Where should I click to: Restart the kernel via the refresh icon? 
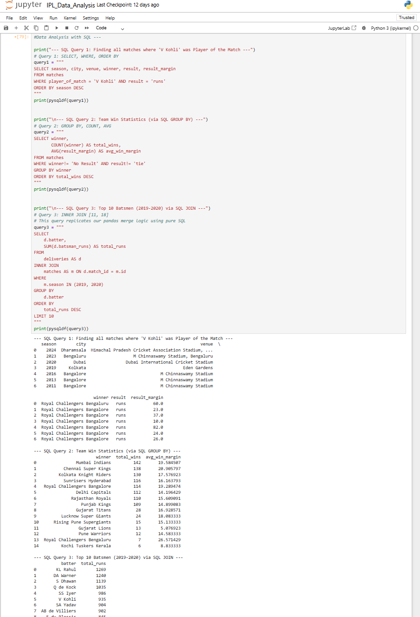pos(76,27)
